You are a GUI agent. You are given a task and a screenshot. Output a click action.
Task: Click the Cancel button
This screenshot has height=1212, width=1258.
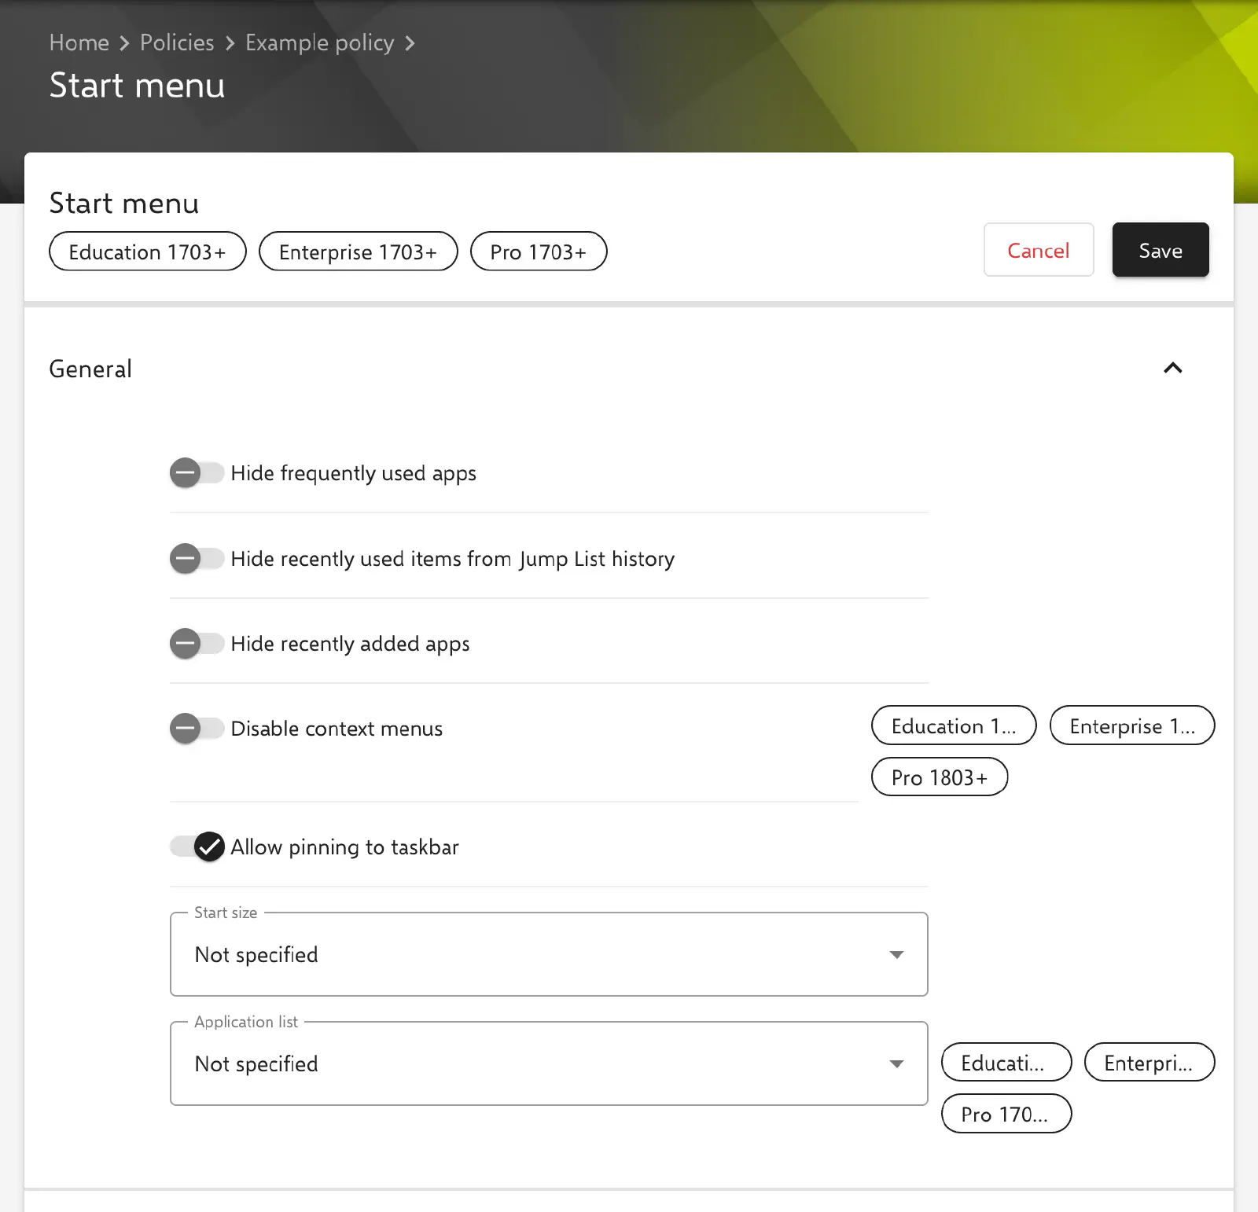point(1039,250)
